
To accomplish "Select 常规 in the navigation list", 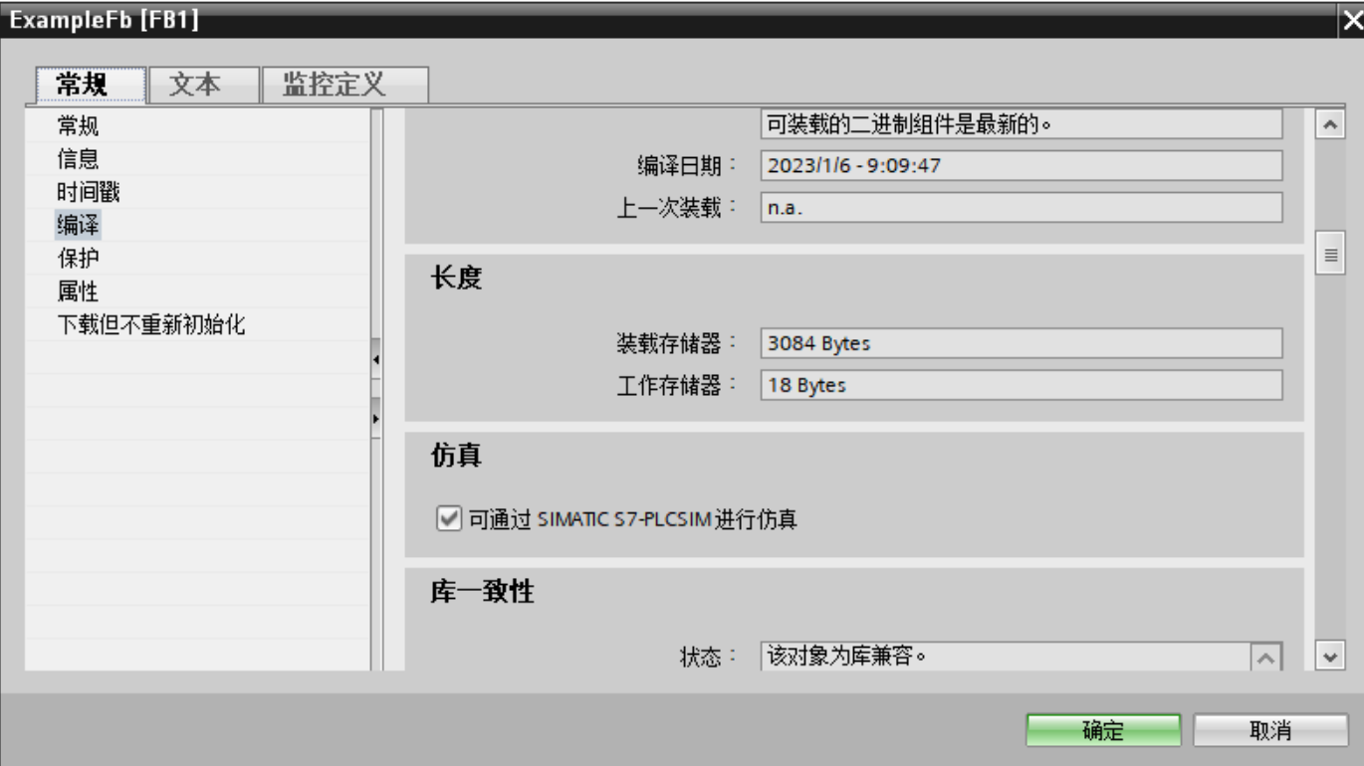I will pyautogui.click(x=78, y=126).
